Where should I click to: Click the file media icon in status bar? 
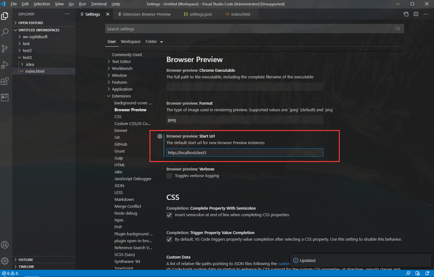(418, 273)
